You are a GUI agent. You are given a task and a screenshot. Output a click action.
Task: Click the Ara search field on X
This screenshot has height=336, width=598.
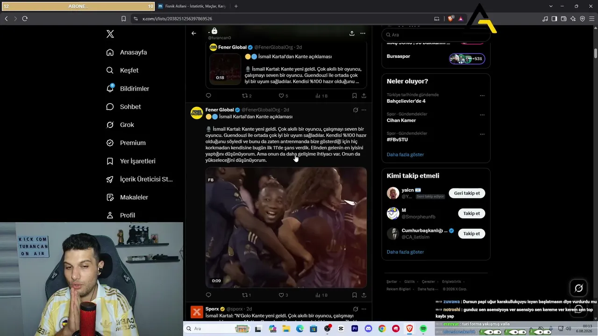(436, 35)
